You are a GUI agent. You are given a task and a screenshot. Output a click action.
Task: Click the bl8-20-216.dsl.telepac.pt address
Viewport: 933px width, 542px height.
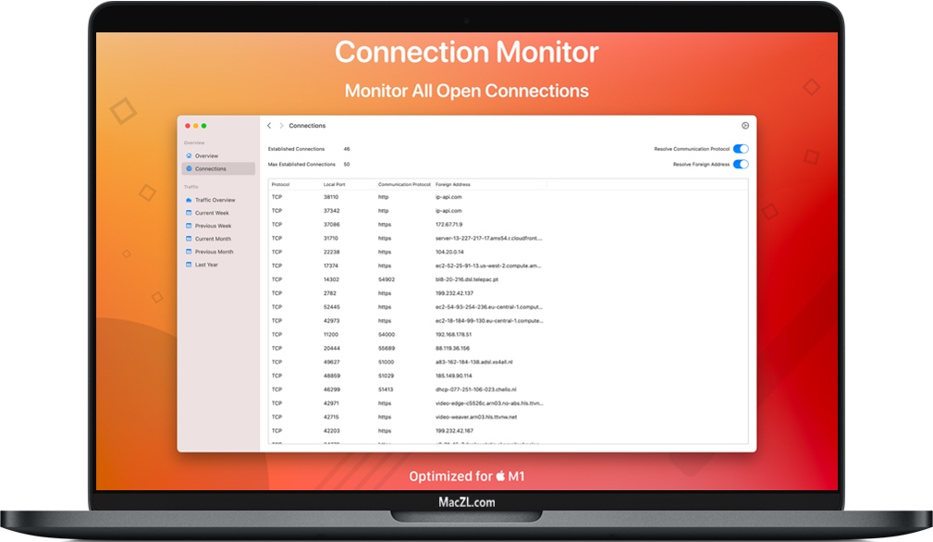466,279
